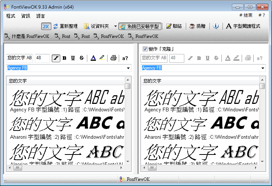This screenshot has height=186, width=272.
Task: Open the second Font shortcut link
Action: tap(82, 36)
